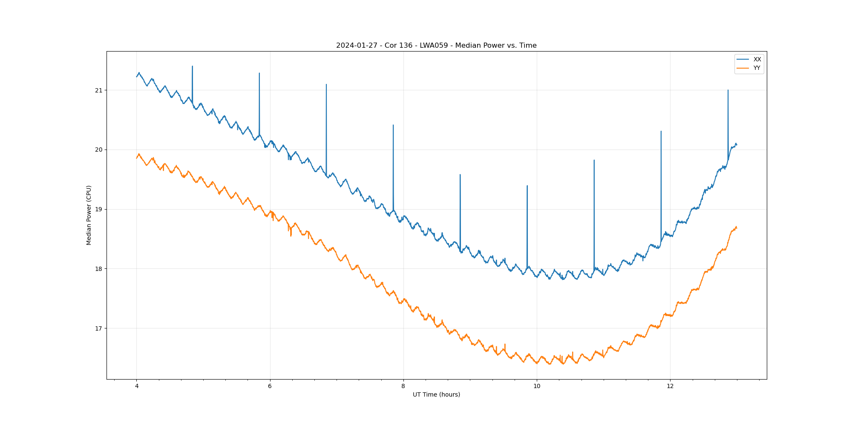The image size is (852, 426).
Task: Click the x-axis tick label 8
Action: (x=403, y=386)
